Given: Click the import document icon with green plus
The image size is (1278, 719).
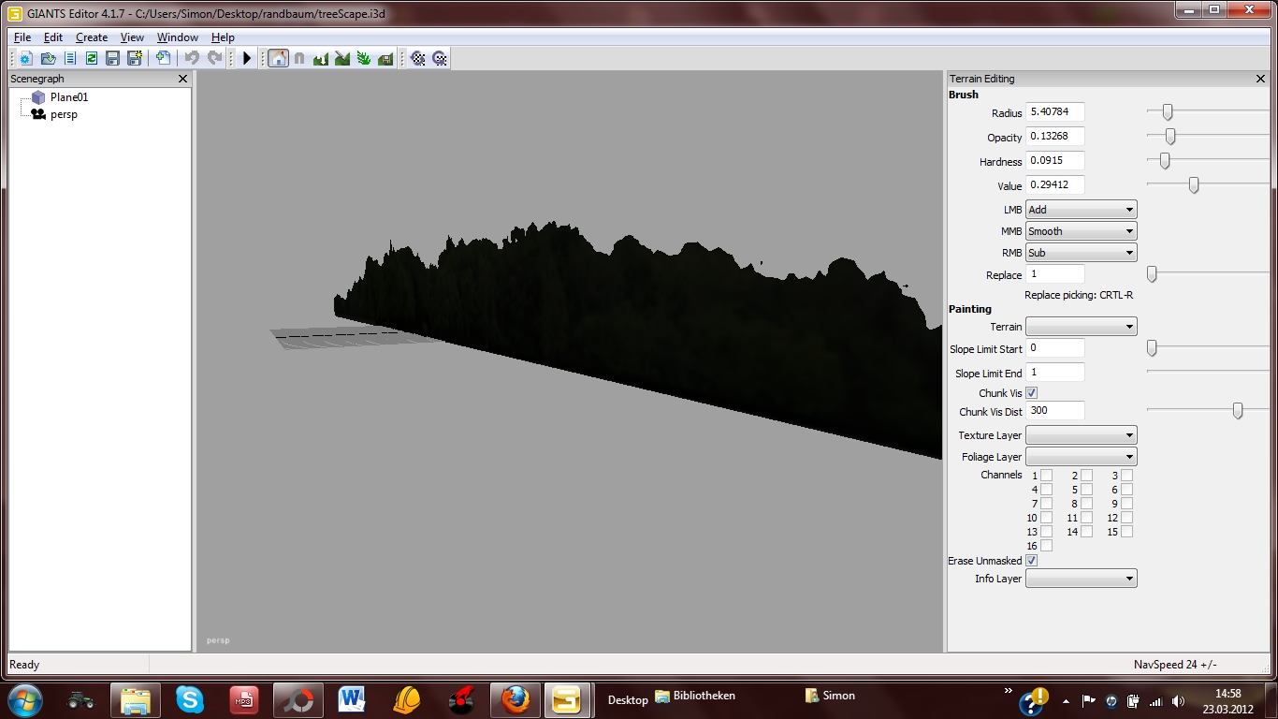Looking at the screenshot, I should (163, 58).
